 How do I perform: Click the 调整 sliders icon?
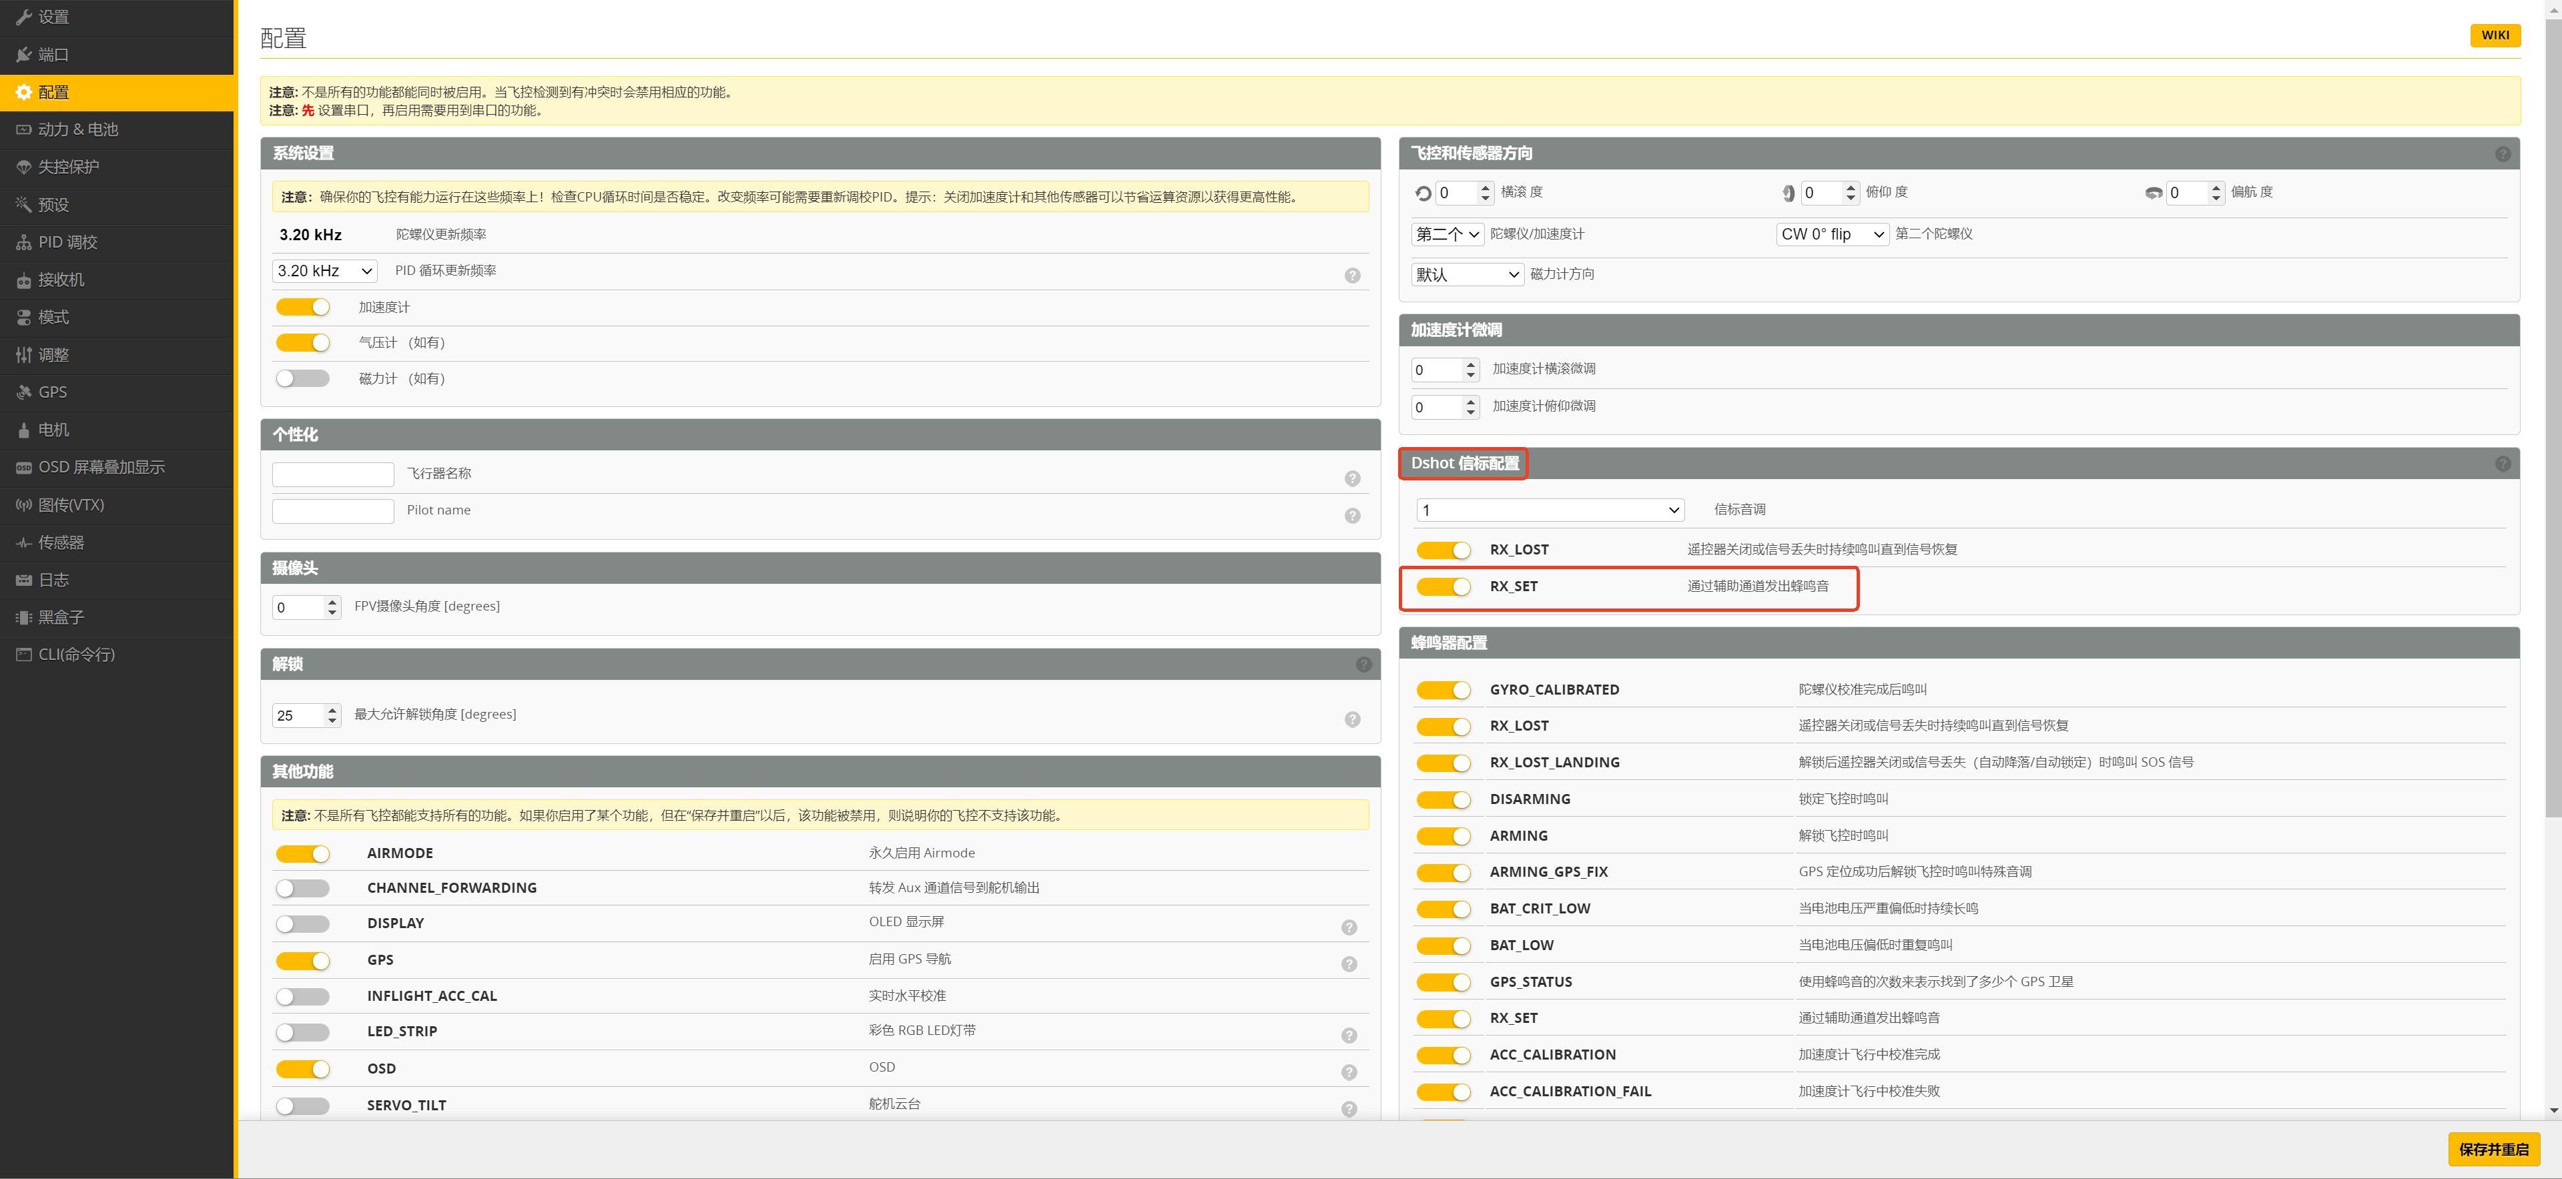click(x=24, y=355)
